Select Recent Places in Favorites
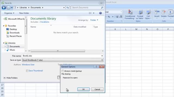Screen dimensions: 174x97 click(14, 36)
